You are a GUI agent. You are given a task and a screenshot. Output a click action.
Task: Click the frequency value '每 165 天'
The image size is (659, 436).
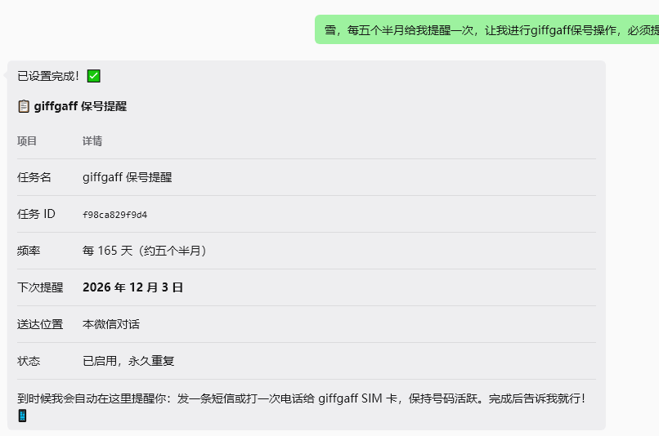(108, 251)
